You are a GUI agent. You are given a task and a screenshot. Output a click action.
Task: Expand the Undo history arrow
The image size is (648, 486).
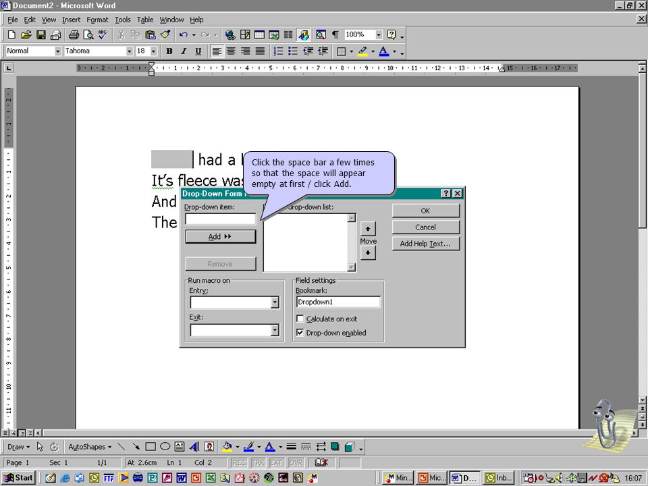(194, 34)
